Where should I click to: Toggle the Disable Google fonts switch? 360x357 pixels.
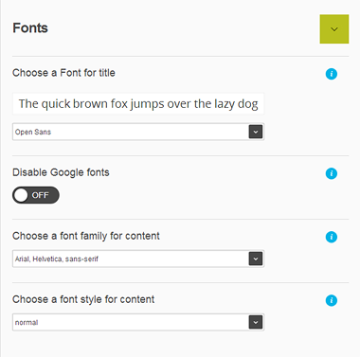(x=36, y=195)
